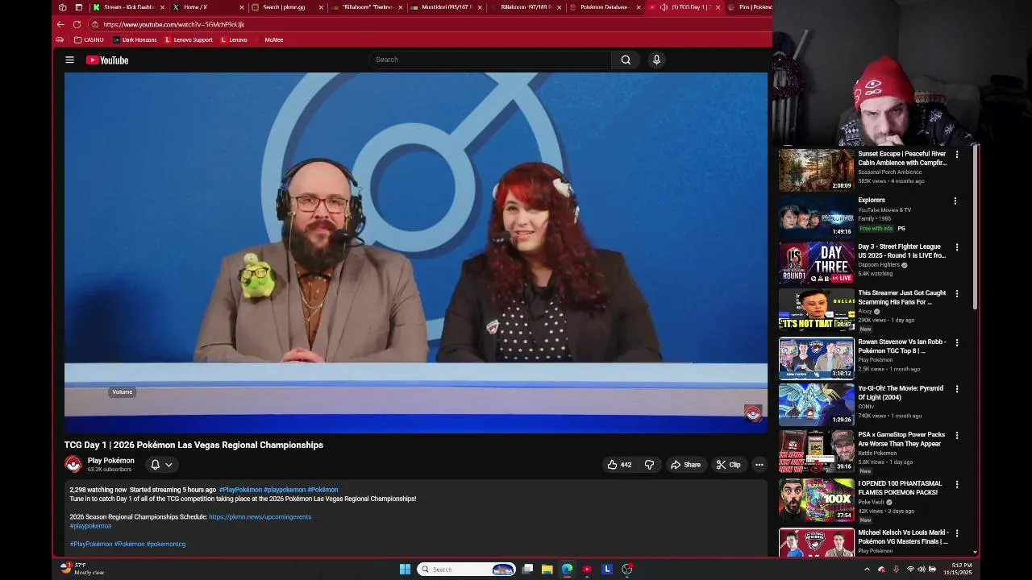This screenshot has width=1032, height=580.
Task: Open Rowan Stavenow Vs Ian Robb video title
Action: pos(902,346)
